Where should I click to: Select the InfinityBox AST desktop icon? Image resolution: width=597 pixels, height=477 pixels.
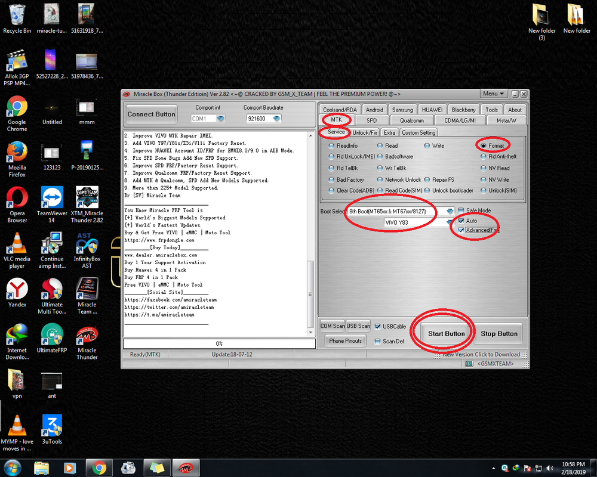(87, 250)
